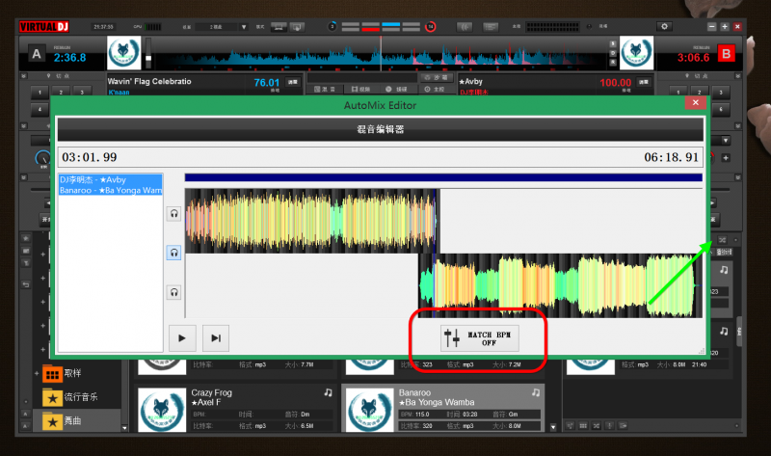771x456 pixels.
Task: Click the 03:01.99 time display
Action: [x=90, y=157]
